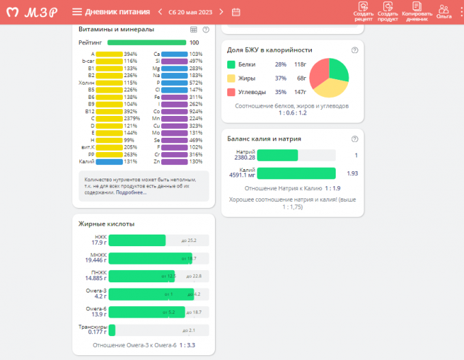Click help icon in Витамины и минералы
Image resolution: width=464 pixels, height=360 pixels.
tap(206, 30)
